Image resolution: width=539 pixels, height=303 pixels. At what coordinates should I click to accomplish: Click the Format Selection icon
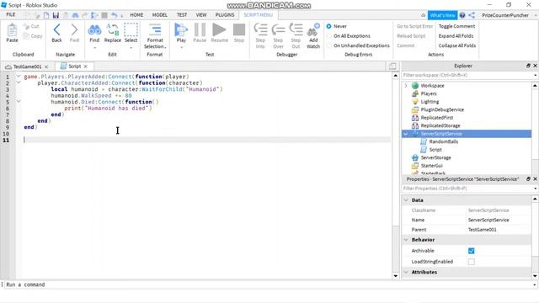155,29
